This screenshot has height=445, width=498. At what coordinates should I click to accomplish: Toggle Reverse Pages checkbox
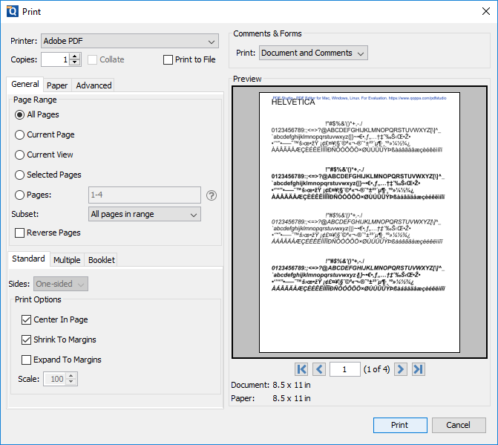20,233
